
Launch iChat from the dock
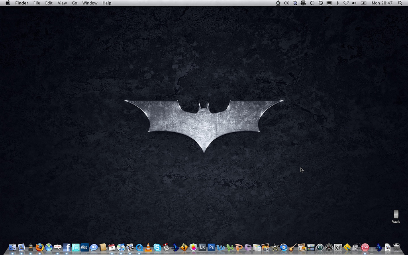click(x=94, y=247)
